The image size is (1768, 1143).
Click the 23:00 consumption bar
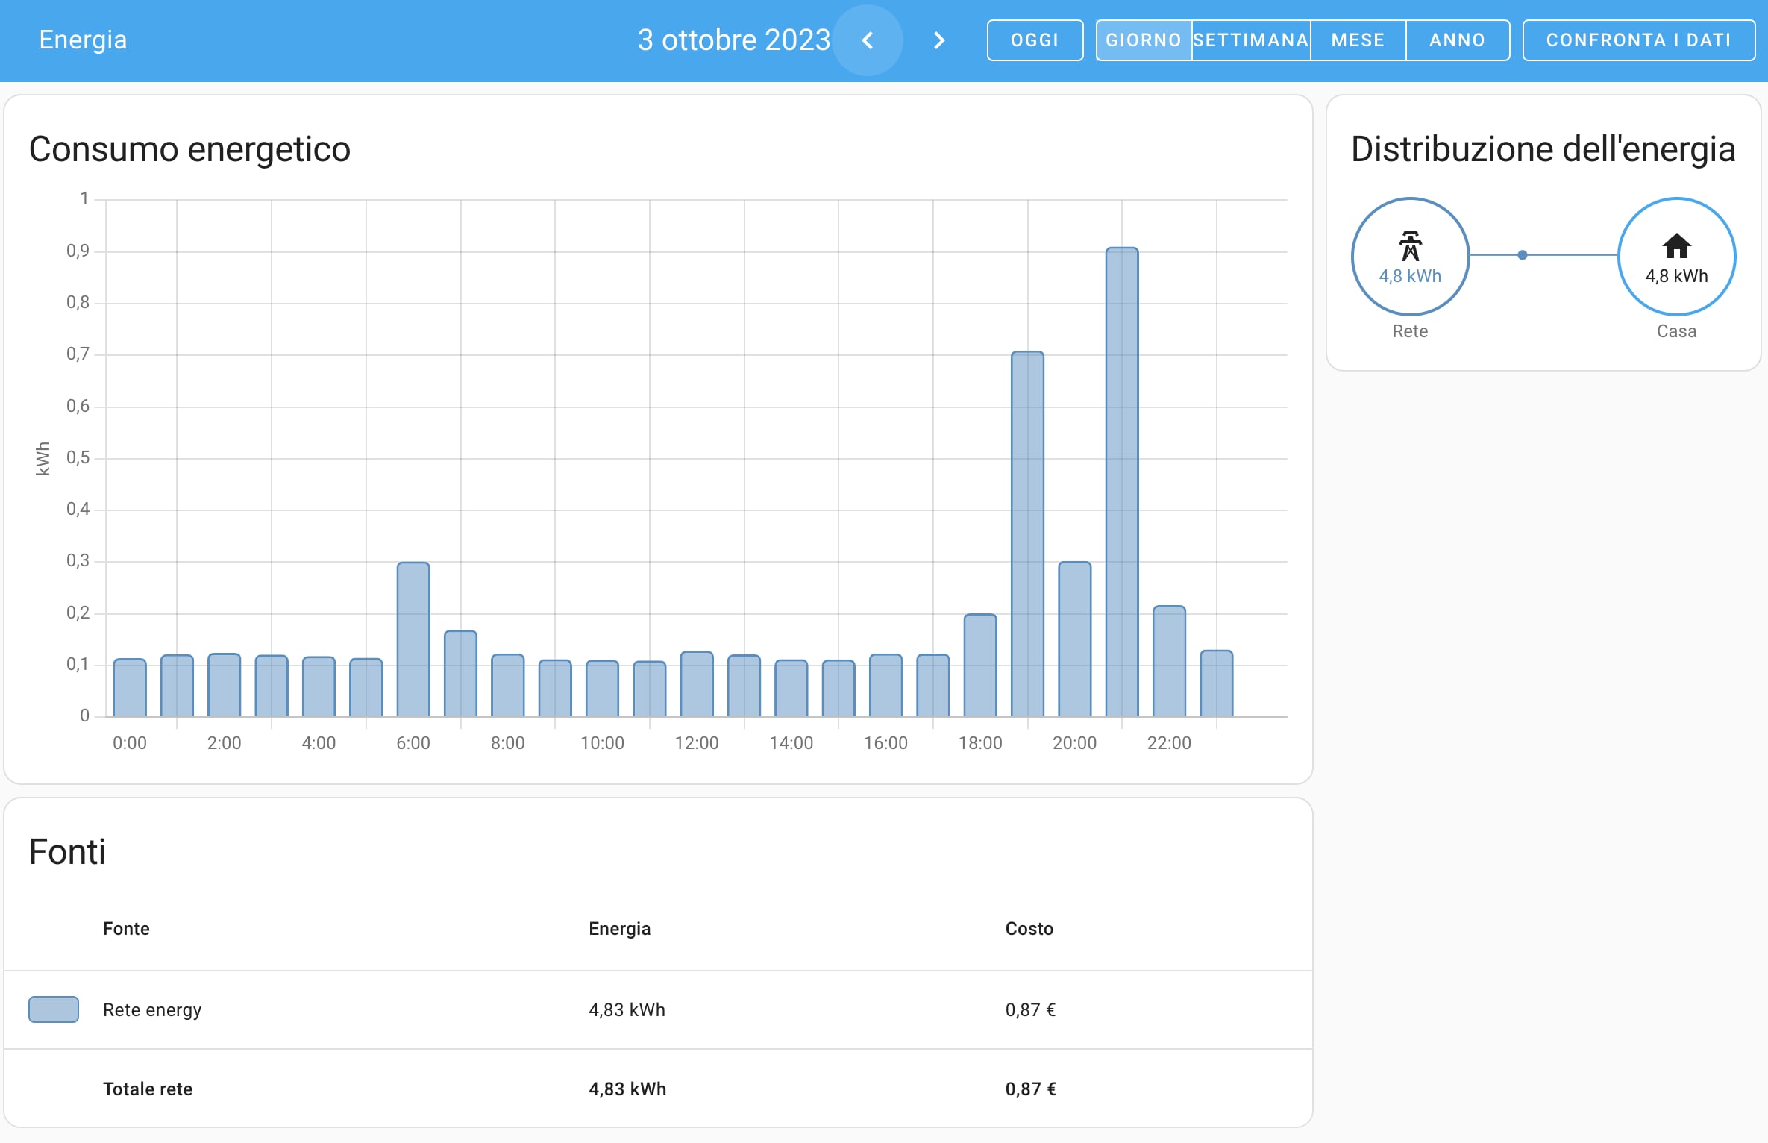pyautogui.click(x=1217, y=683)
